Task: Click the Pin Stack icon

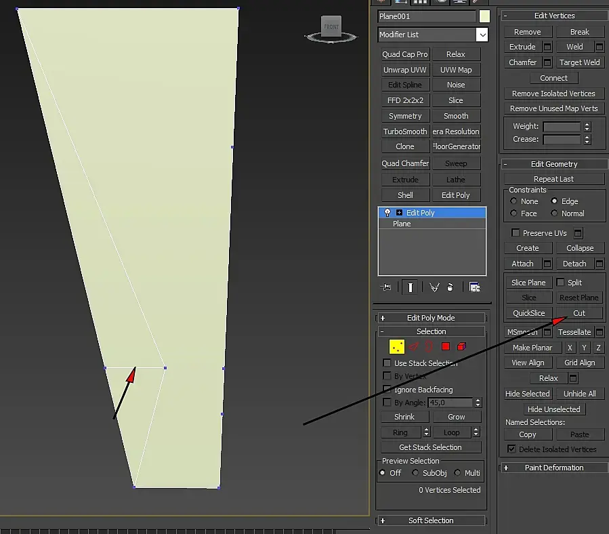Action: click(386, 287)
